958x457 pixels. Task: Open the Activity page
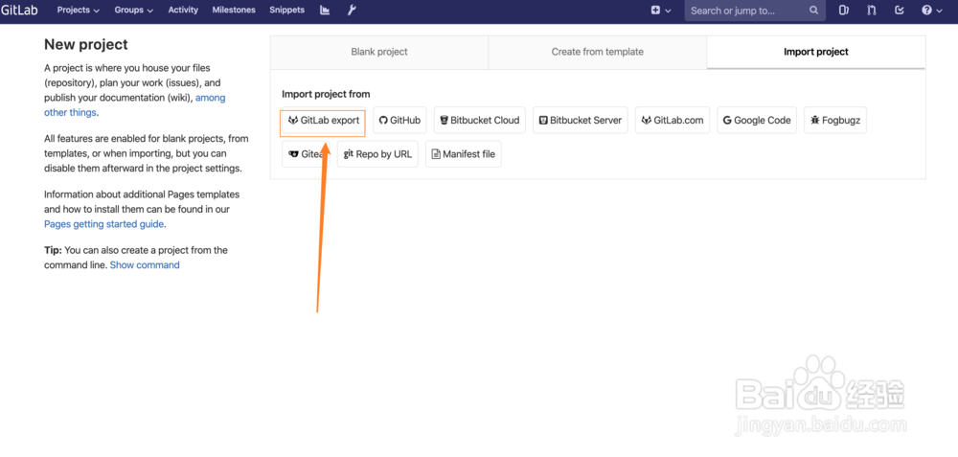click(183, 11)
